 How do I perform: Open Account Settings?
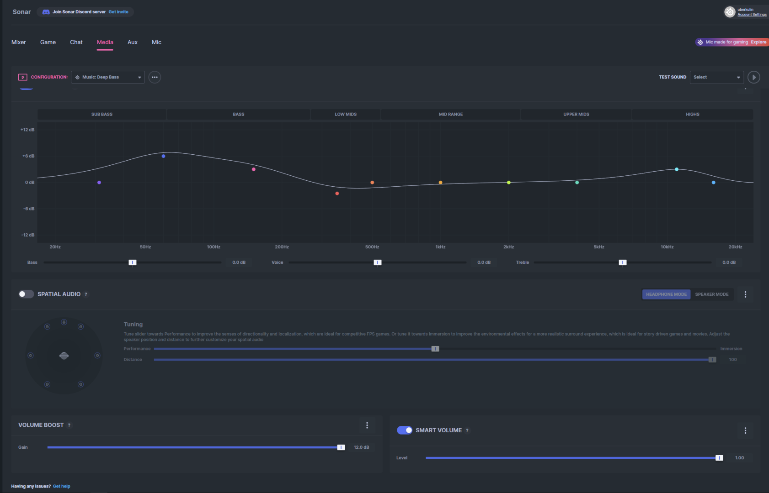(x=752, y=15)
